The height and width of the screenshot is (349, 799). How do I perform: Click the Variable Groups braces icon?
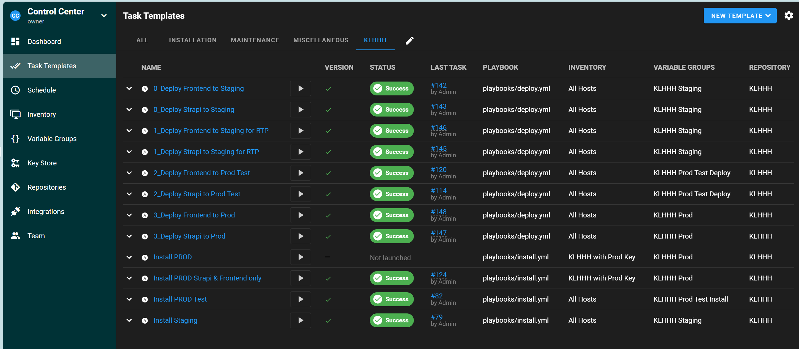pos(15,139)
